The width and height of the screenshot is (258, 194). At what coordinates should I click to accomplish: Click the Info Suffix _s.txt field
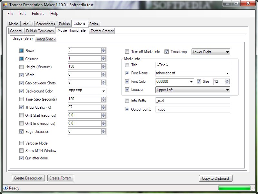click(x=193, y=101)
